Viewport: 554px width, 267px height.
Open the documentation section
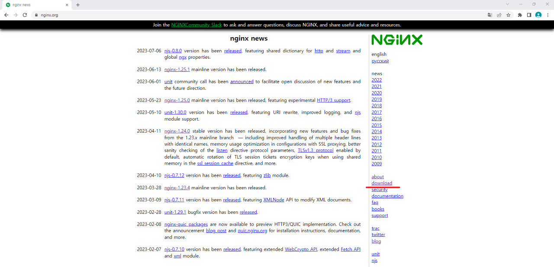click(387, 196)
